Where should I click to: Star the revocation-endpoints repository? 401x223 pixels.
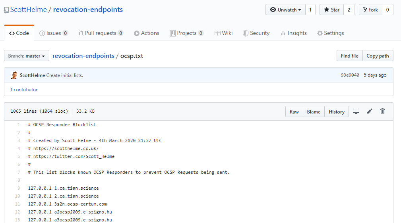(x=331, y=10)
